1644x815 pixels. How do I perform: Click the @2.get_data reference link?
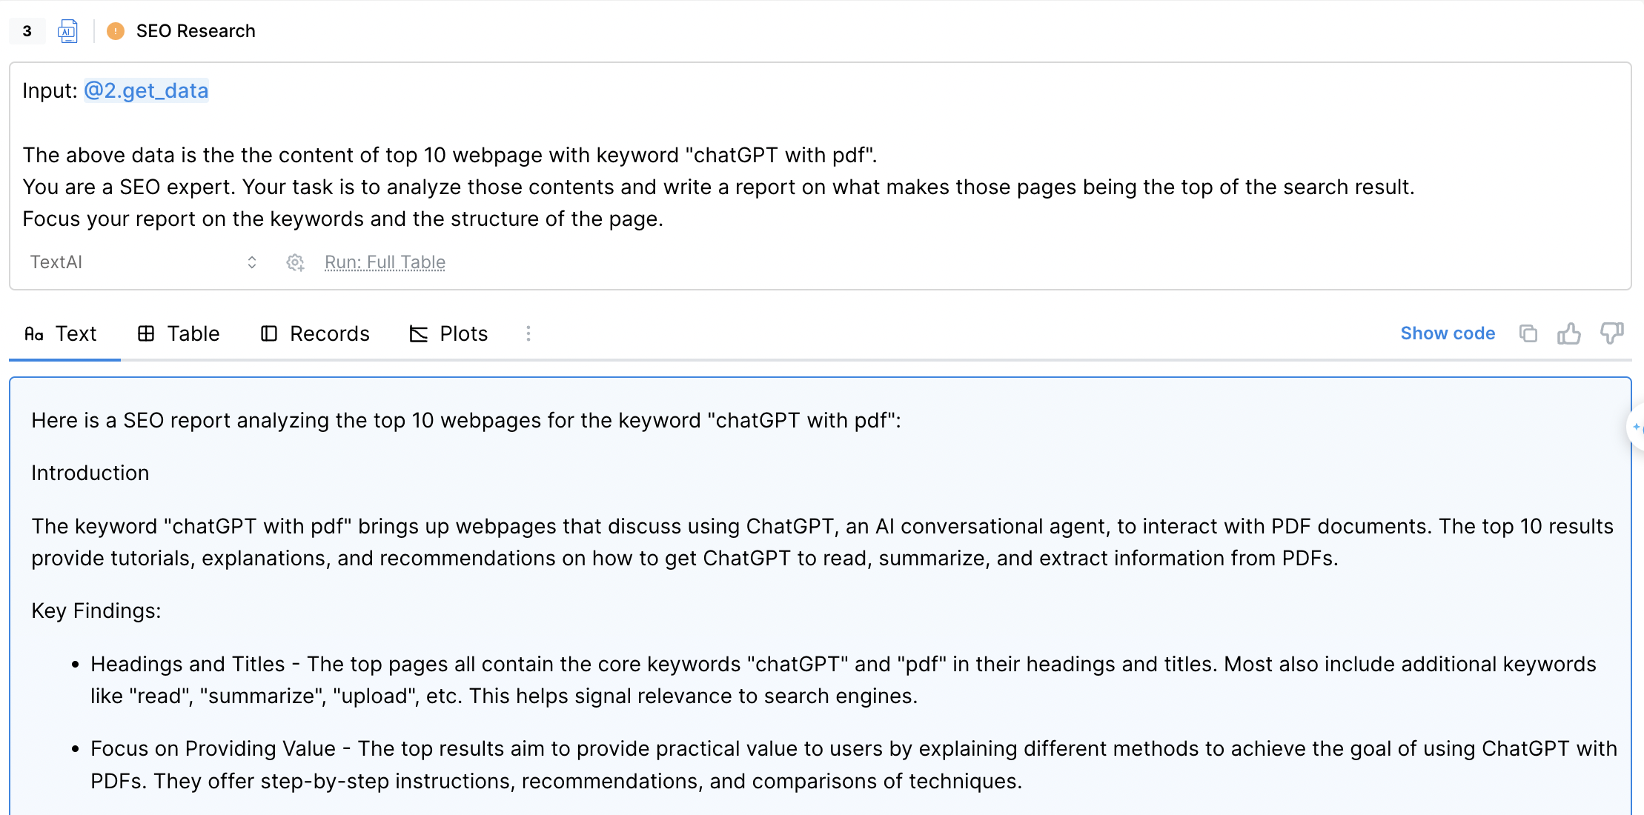click(146, 90)
